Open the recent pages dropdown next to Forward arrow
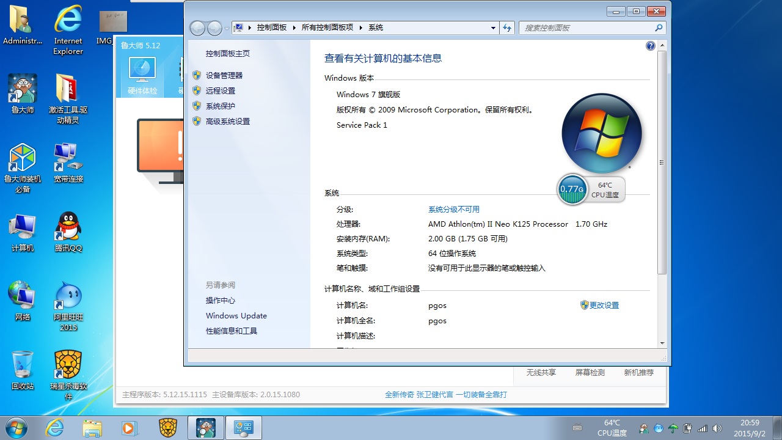The image size is (782, 440). coord(227,28)
